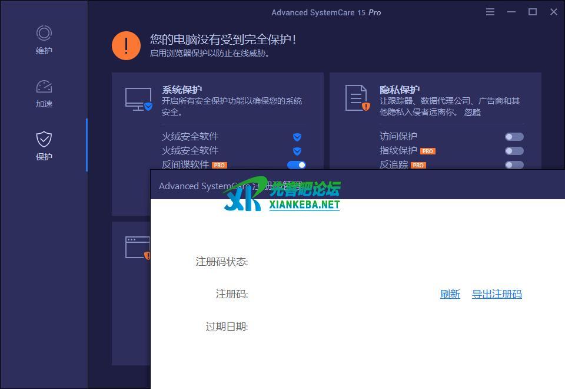Click the 隐私保护 section heading
Screen dimensions: 565x389
(400, 90)
